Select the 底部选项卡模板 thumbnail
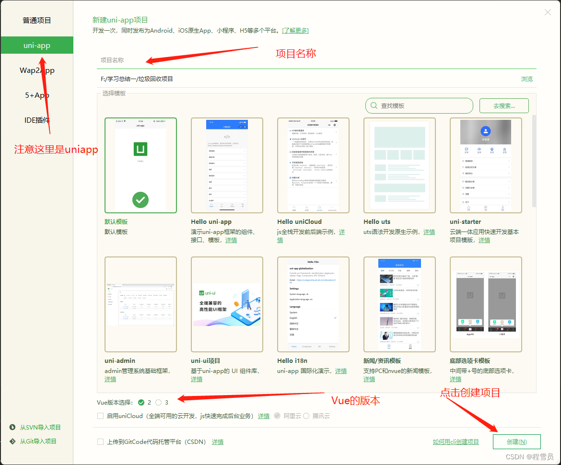The width and height of the screenshot is (561, 465). point(486,304)
